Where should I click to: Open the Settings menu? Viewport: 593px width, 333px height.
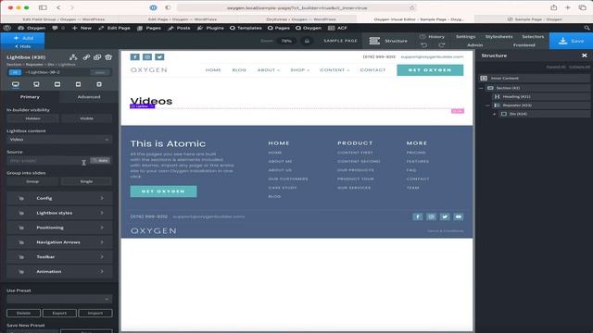[465, 37]
